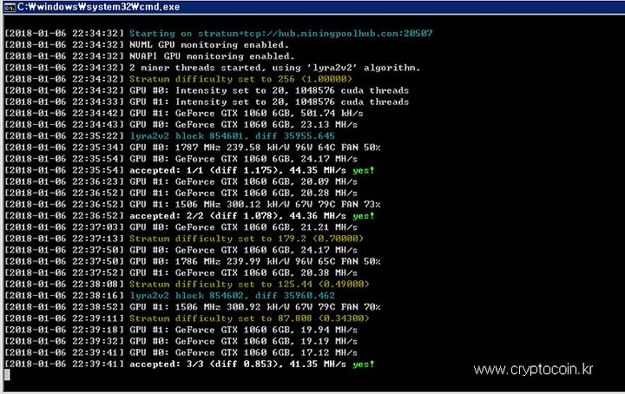Image resolution: width=625 pixels, height=394 pixels.
Task: Click the GPU #0 line showing 23.13 MH/s
Action: [x=181, y=125]
